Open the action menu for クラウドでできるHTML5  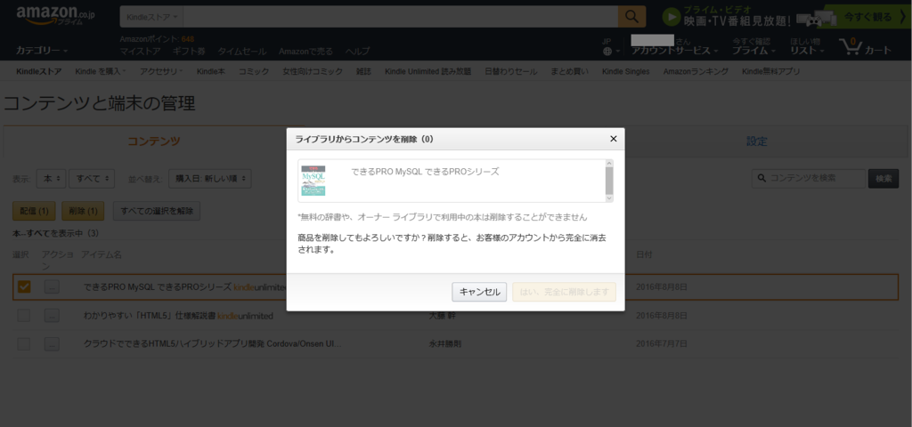[52, 344]
